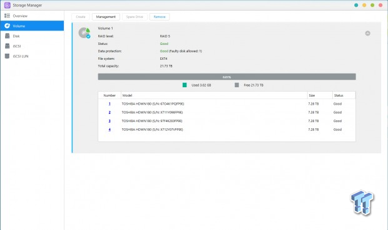Select the TOSHIBA HDWN180 model in row 2

pyautogui.click(x=152, y=112)
